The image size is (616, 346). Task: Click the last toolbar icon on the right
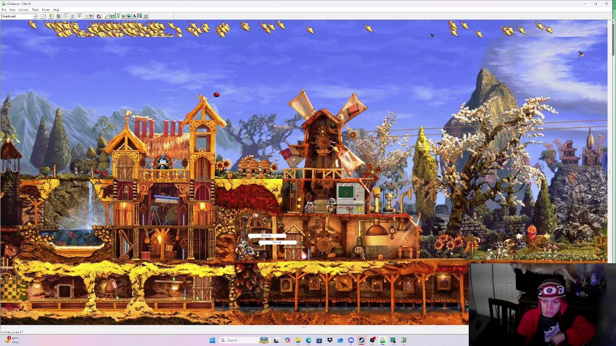tap(145, 16)
